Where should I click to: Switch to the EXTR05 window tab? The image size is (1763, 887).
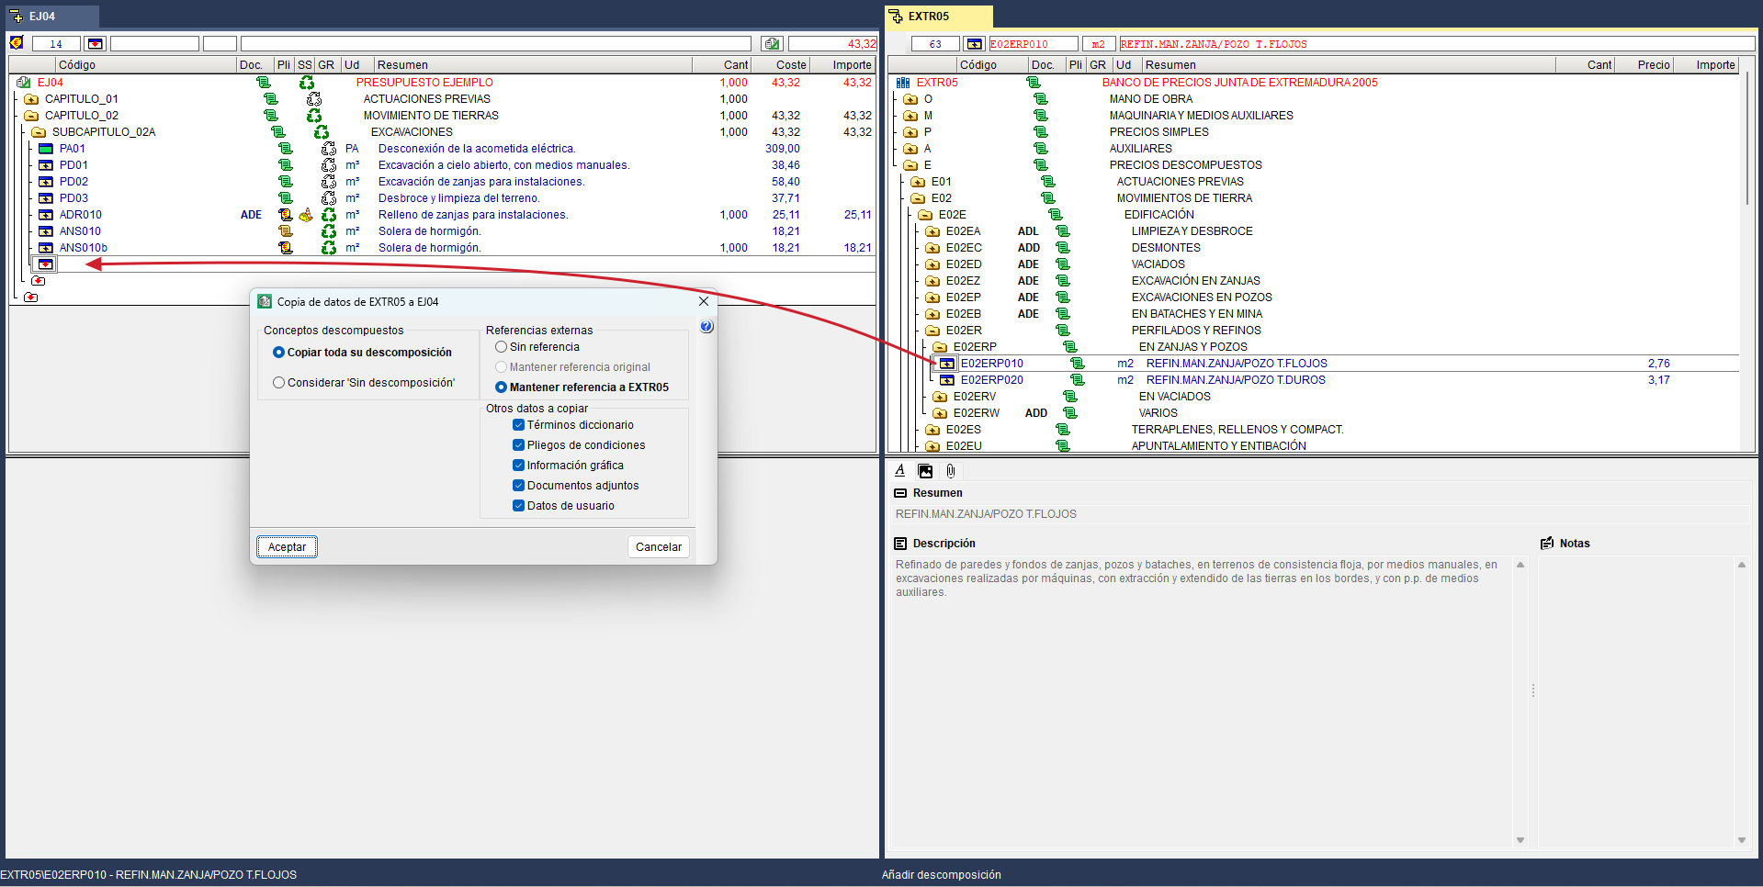(x=938, y=17)
